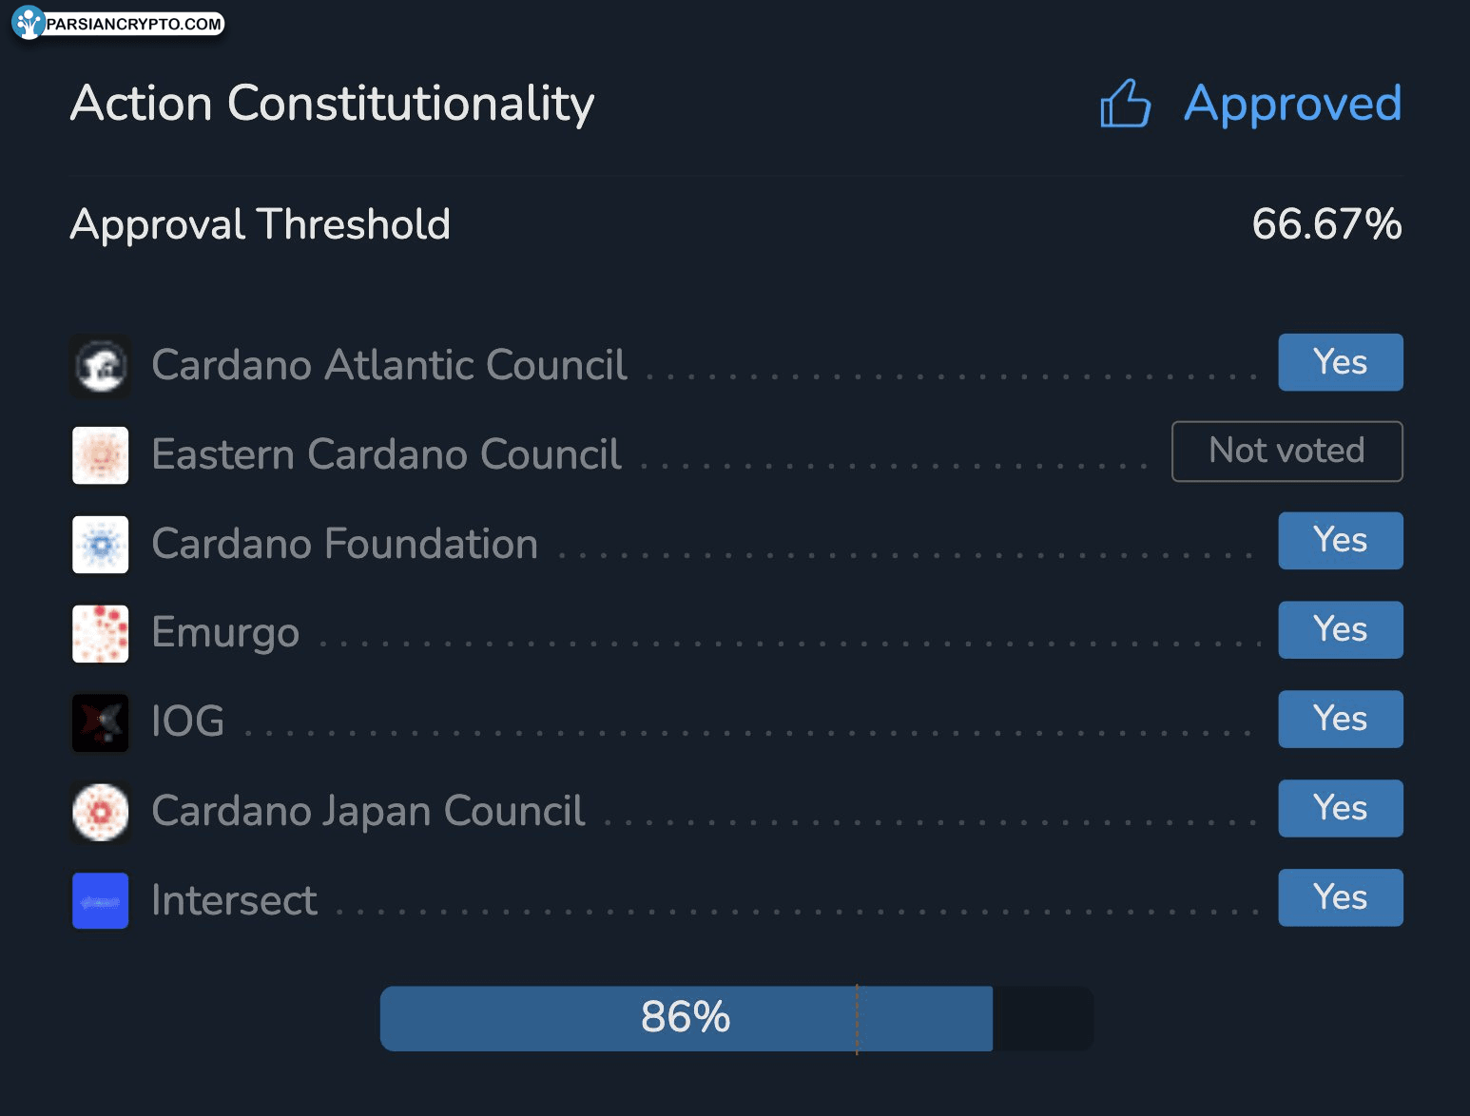Click the Yes badge beside IOG
Screen dimensions: 1470x1116
1341,719
